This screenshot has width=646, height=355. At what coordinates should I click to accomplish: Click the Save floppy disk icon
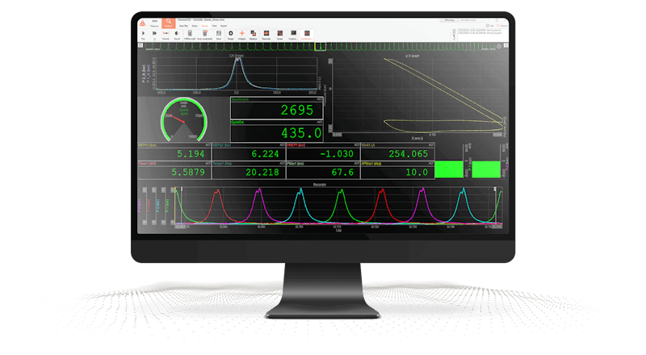(219, 35)
